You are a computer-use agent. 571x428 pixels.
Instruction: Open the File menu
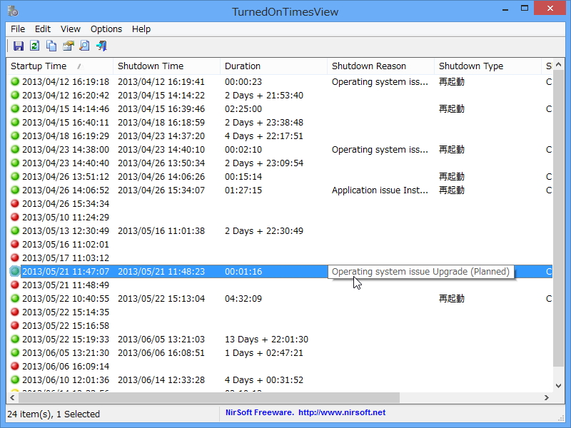pos(18,29)
